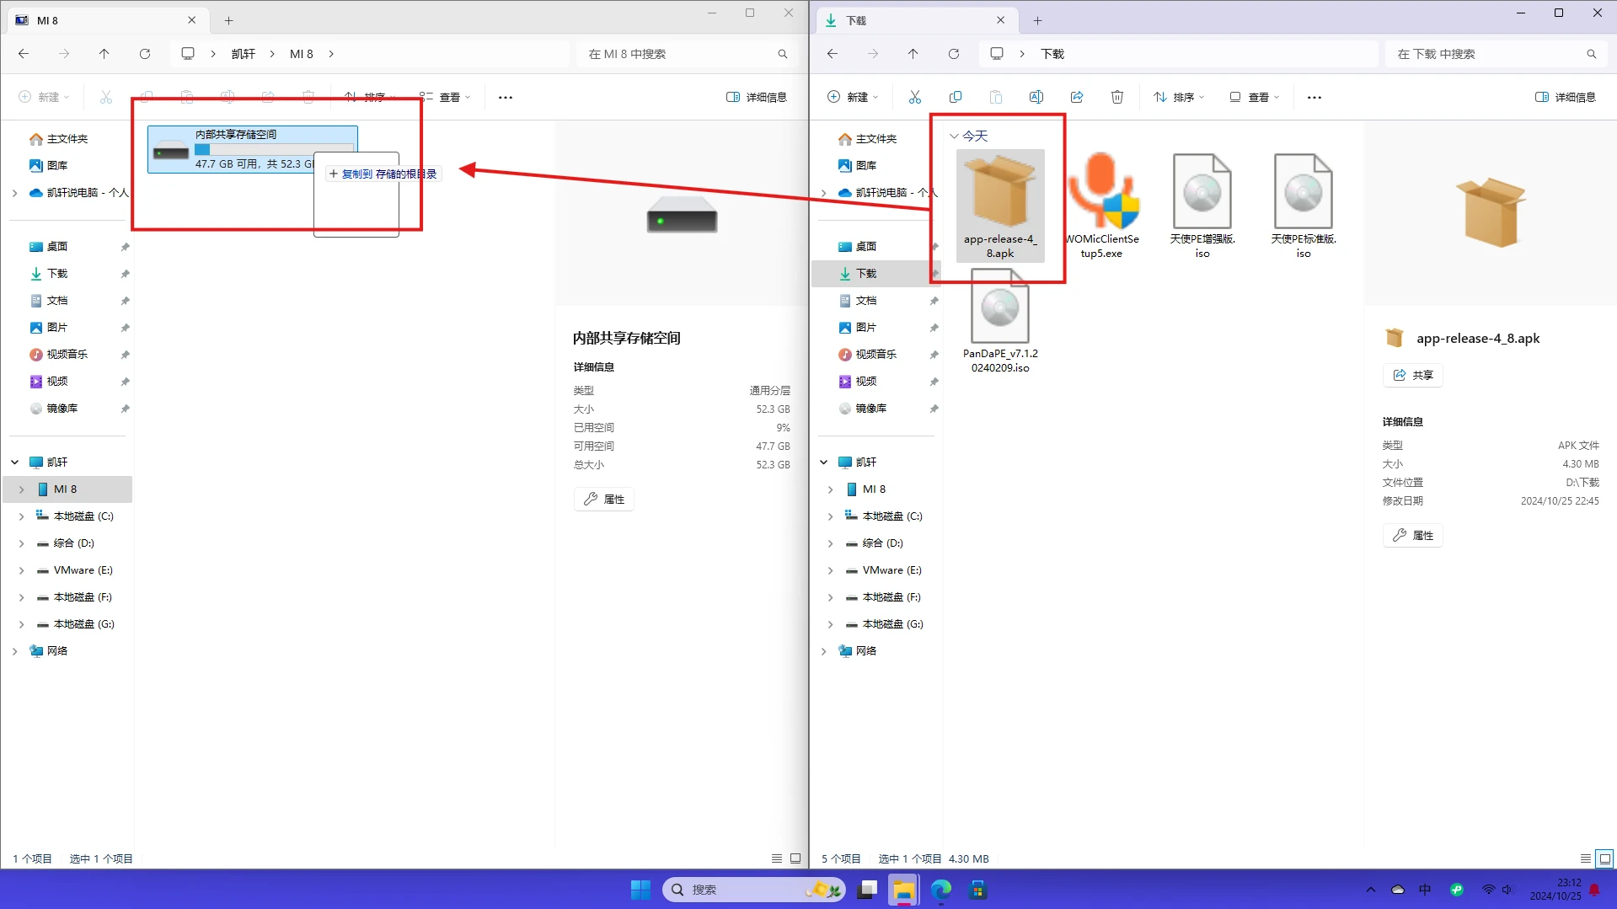
Task: Expand 本地磁盘 (C:) in the left window tree
Action: click(22, 516)
